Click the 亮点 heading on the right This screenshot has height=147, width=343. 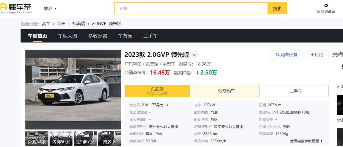pos(338,54)
